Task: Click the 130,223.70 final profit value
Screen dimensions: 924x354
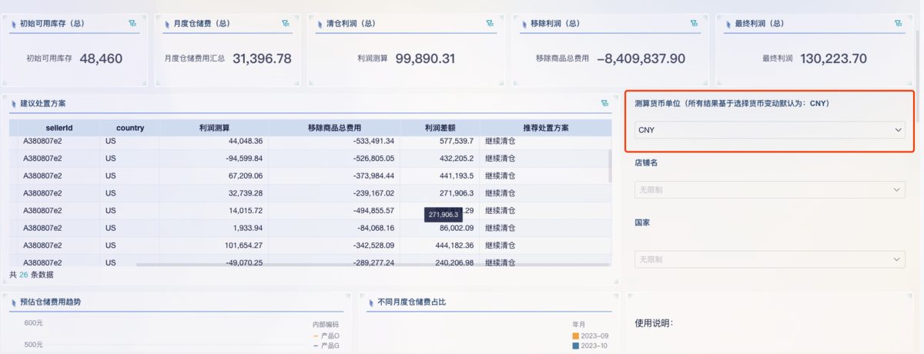Action: [x=834, y=58]
